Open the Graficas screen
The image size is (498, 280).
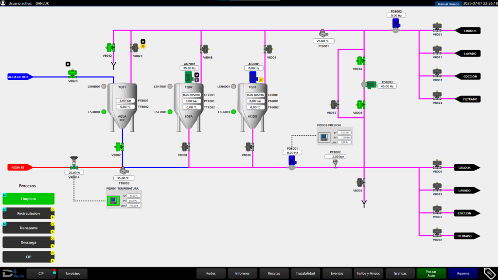tap(400, 273)
